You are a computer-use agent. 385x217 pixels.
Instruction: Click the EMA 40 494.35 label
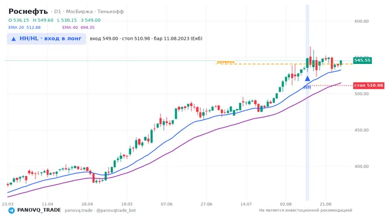[x=78, y=28]
